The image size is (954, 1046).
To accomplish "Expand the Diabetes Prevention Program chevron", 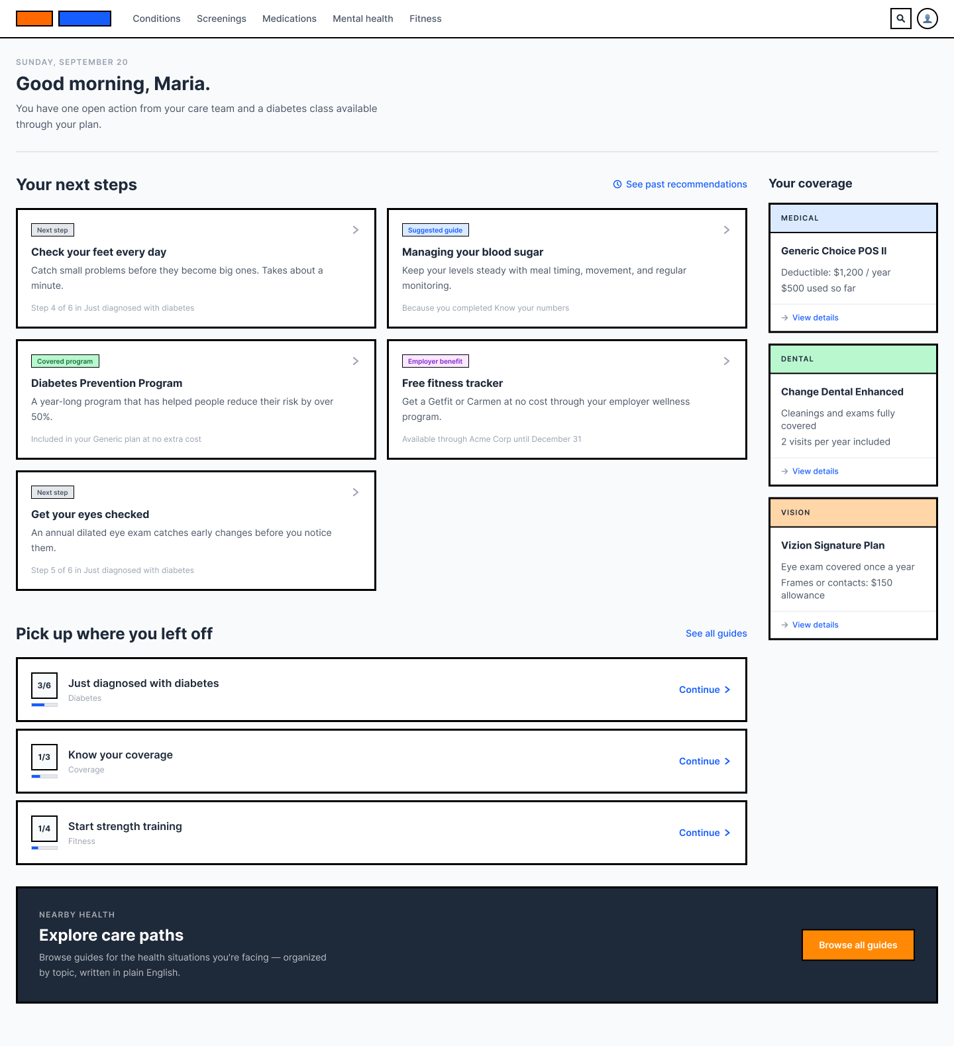I will [x=356, y=361].
